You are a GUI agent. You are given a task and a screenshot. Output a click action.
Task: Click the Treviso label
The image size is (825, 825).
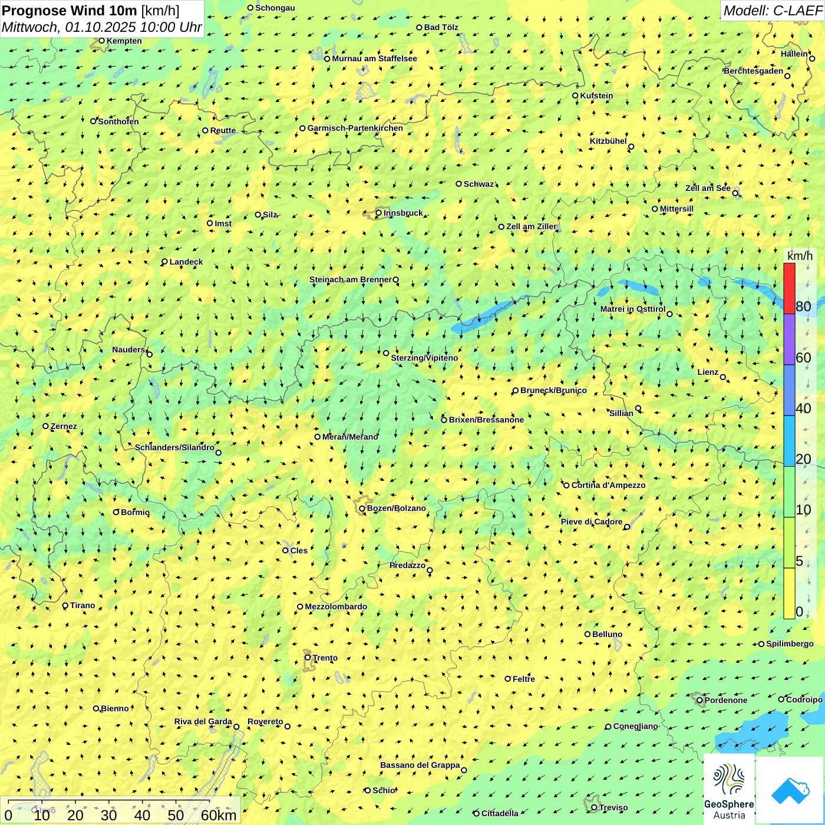pos(613,807)
